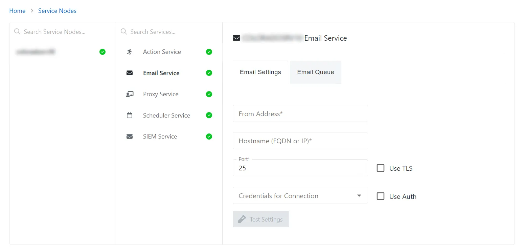525x251 pixels.
Task: Click green status check of blurred service node
Action: click(x=102, y=52)
